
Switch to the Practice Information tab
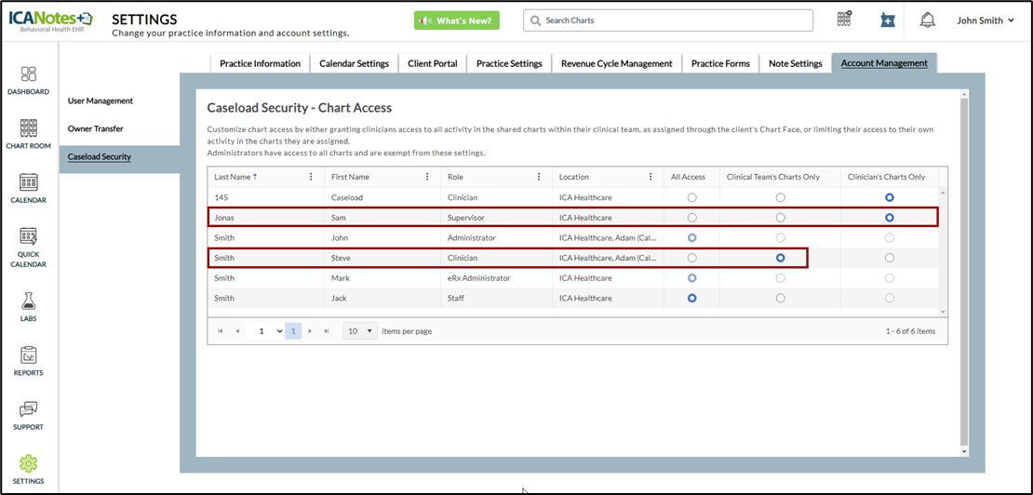260,63
